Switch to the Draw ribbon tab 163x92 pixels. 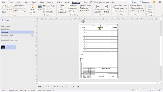click(x=26, y=2)
